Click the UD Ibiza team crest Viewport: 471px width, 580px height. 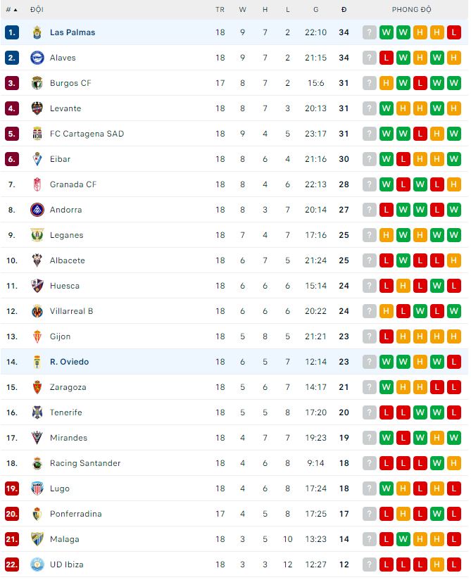tap(37, 565)
